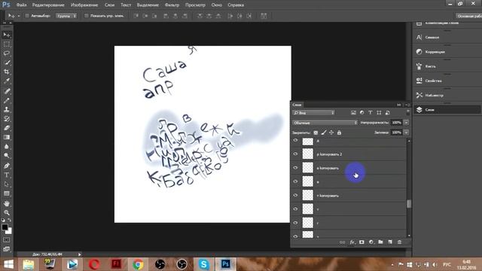Select the Clone Stamp tool
482x271 pixels.
click(7, 109)
